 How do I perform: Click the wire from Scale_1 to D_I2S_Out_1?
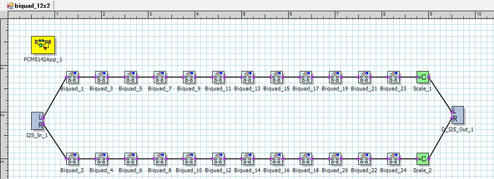click(x=440, y=94)
